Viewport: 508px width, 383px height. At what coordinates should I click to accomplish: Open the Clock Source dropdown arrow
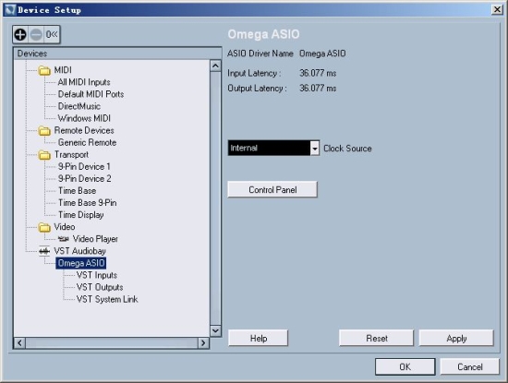tap(315, 149)
